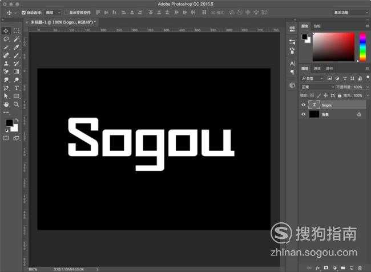
Task: Select the Move tool in the toolbox
Action: pos(6,31)
